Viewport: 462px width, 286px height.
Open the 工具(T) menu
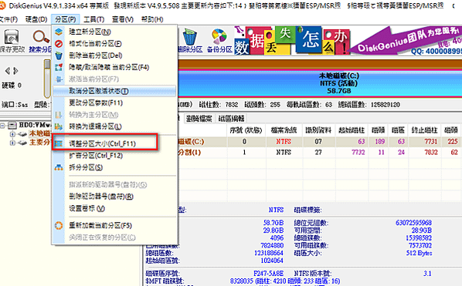[93, 19]
